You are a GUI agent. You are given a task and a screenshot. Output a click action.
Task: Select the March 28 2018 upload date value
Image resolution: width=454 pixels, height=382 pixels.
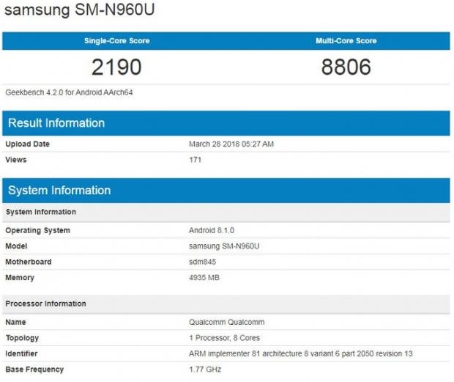231,144
